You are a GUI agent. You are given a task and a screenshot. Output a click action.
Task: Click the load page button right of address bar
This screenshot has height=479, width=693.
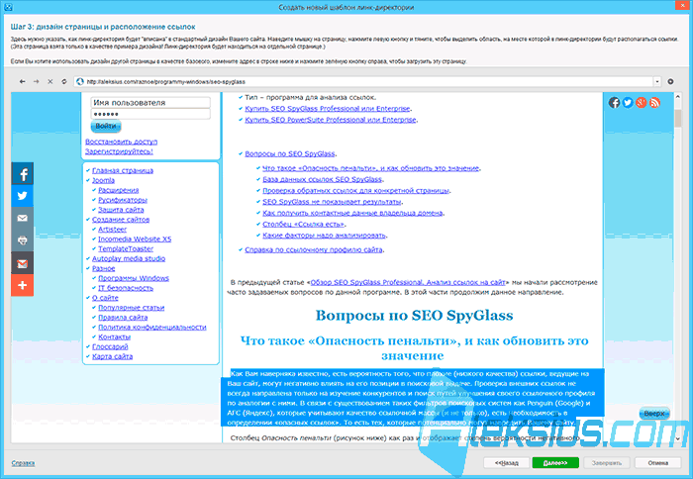click(670, 82)
